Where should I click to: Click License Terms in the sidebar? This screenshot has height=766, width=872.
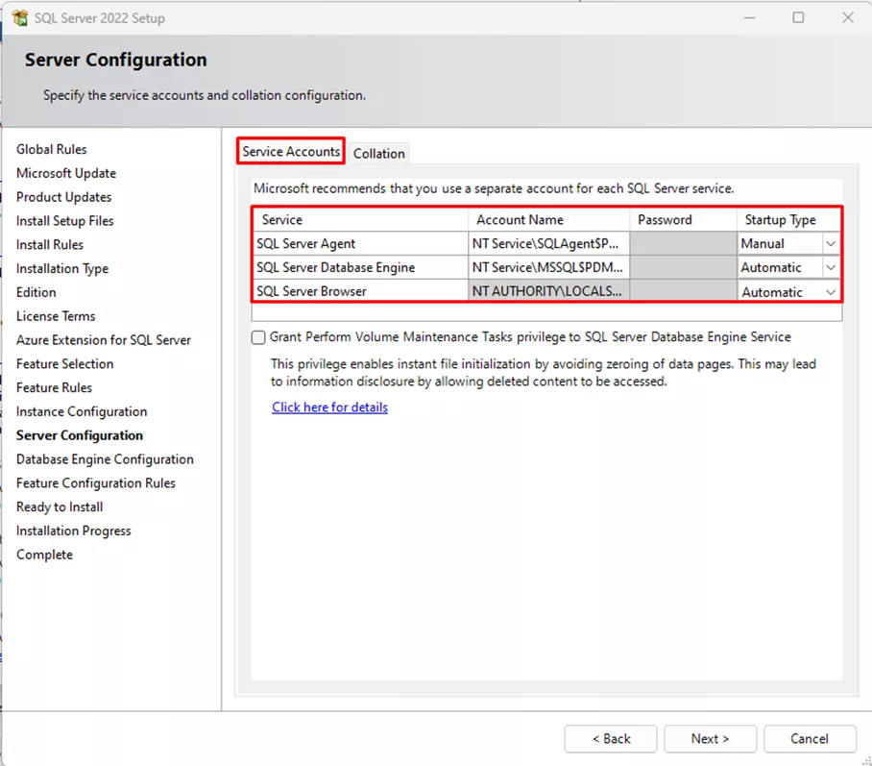pos(56,317)
